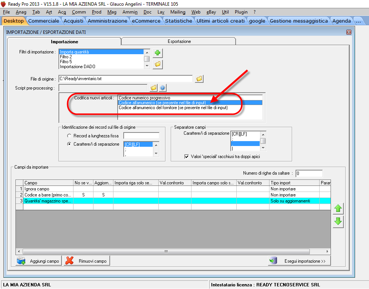The image size is (369, 289).
Task: Select Importa quantità filter
Action: [101, 52]
